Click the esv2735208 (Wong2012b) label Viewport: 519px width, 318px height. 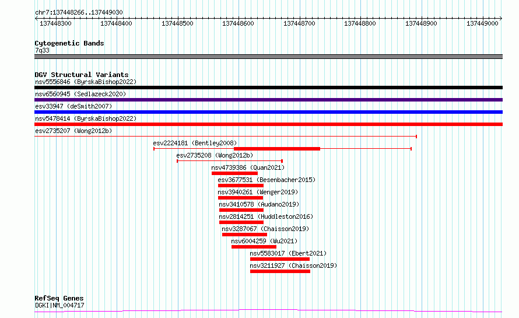[215, 155]
